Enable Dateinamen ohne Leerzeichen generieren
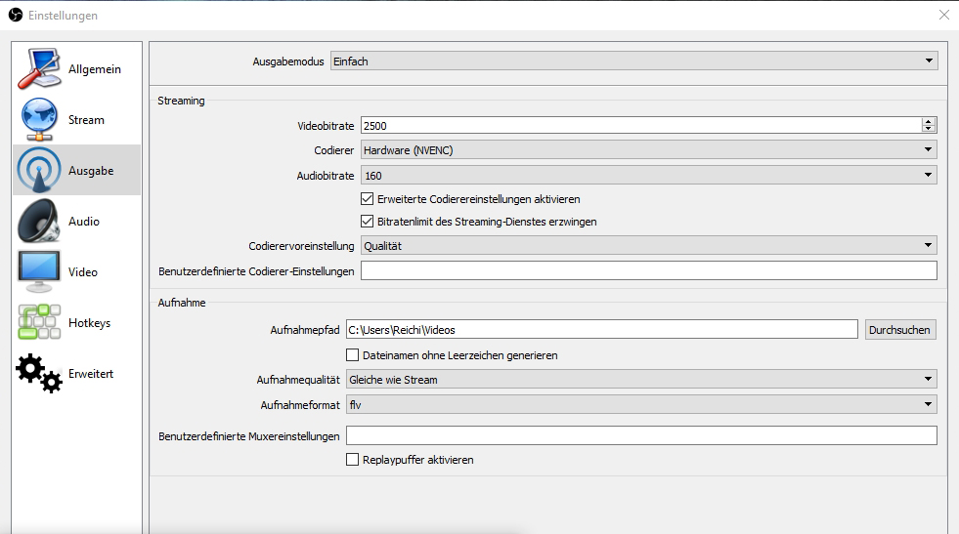The image size is (959, 534). (353, 355)
